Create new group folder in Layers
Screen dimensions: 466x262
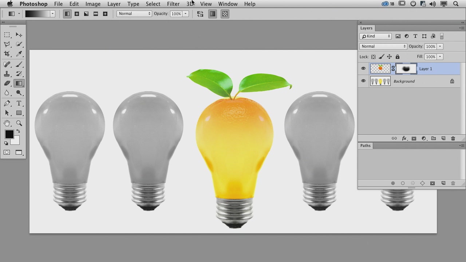tap(434, 138)
